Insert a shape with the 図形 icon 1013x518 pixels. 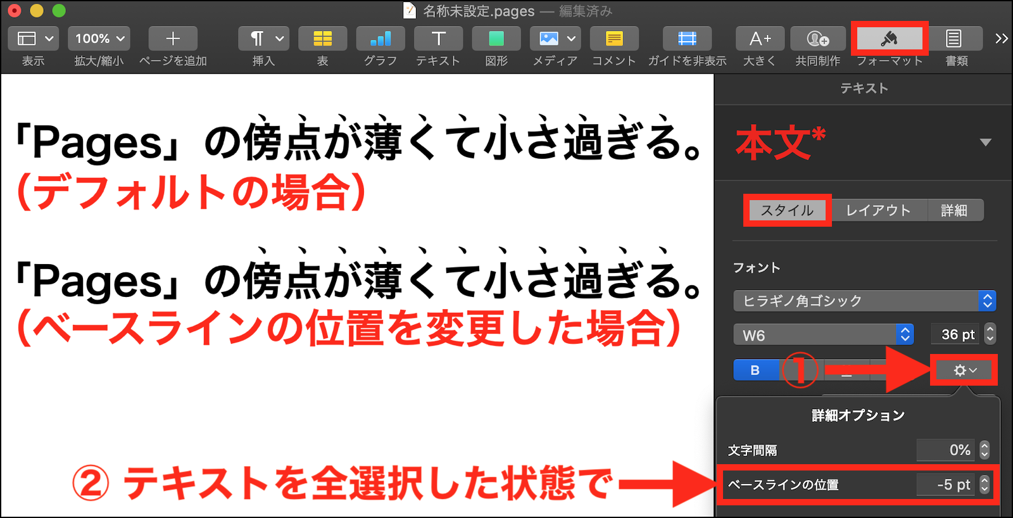point(496,39)
